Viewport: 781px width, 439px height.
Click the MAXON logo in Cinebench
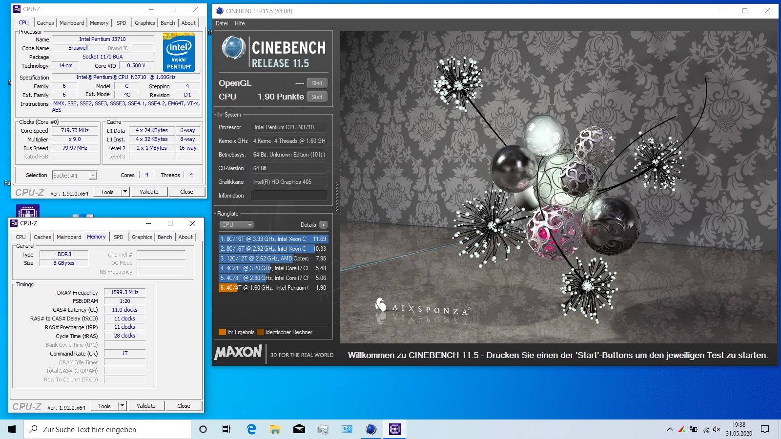coord(238,352)
